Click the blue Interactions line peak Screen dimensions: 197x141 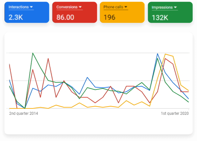click(157, 54)
